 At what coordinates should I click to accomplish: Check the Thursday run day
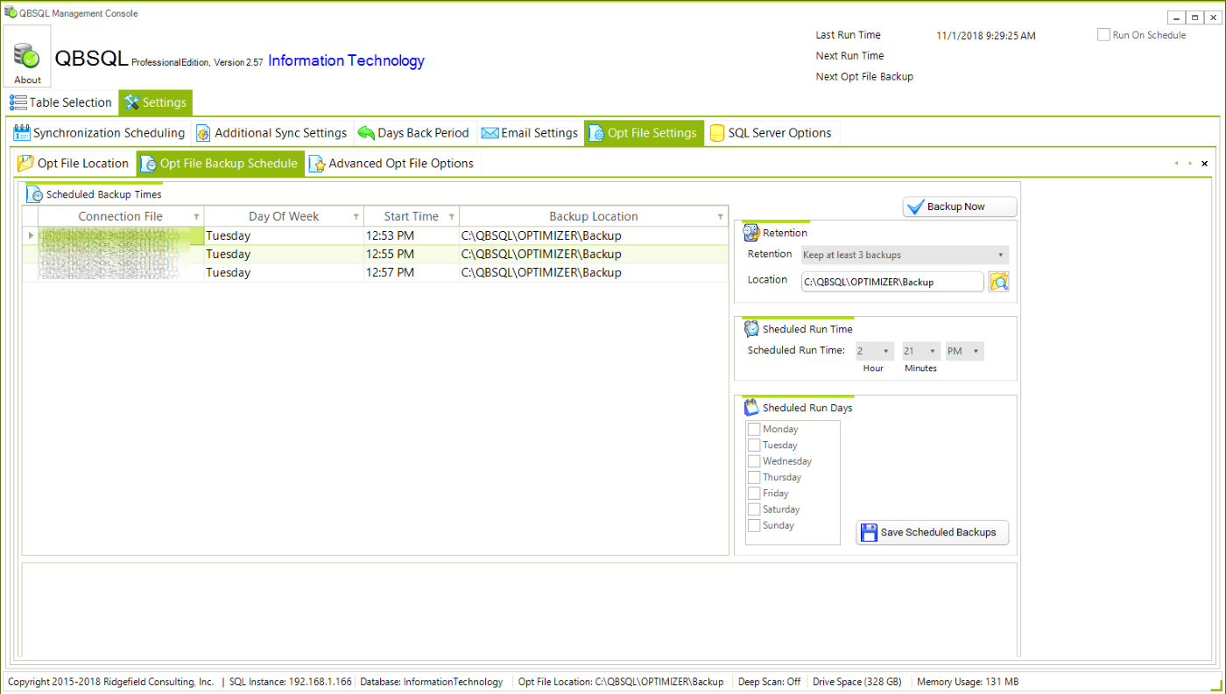[754, 477]
